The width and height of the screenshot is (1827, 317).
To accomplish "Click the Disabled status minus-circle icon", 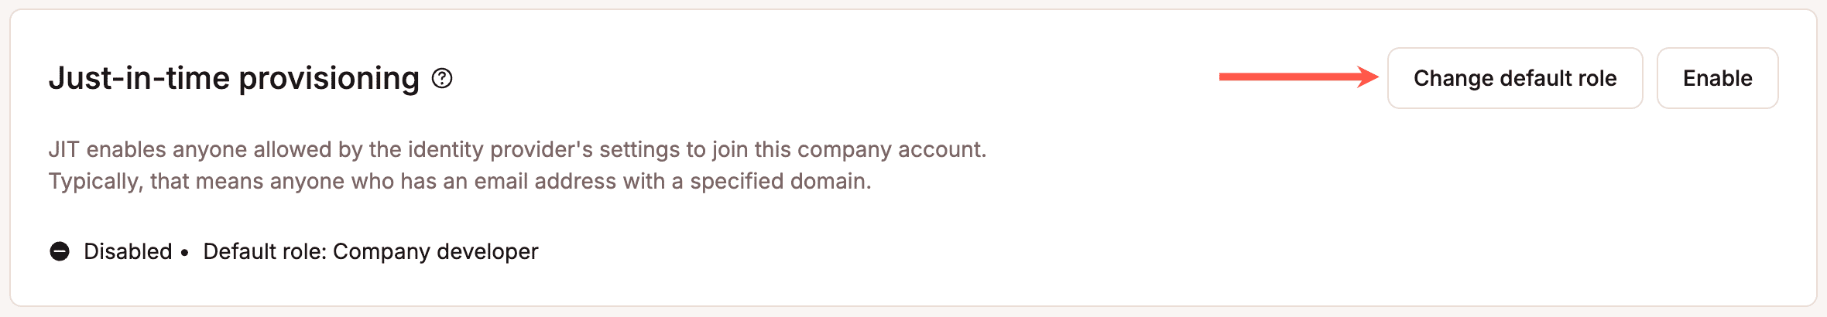I will [60, 251].
